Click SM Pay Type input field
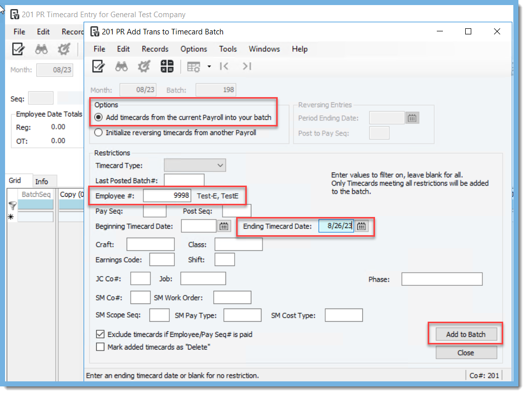Image resolution: width=526 pixels, height=394 pixels. 243,315
